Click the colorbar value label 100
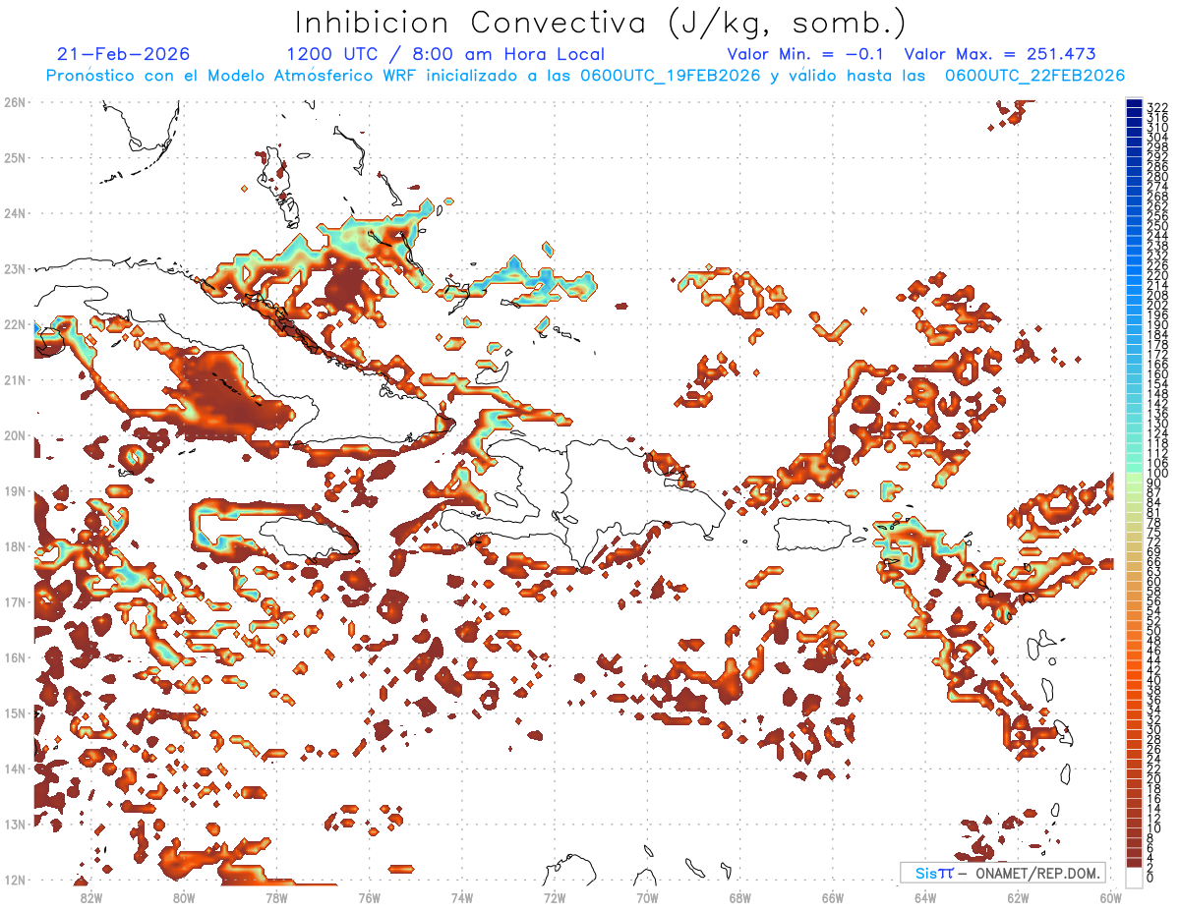The height and width of the screenshot is (911, 1180). point(1157,475)
